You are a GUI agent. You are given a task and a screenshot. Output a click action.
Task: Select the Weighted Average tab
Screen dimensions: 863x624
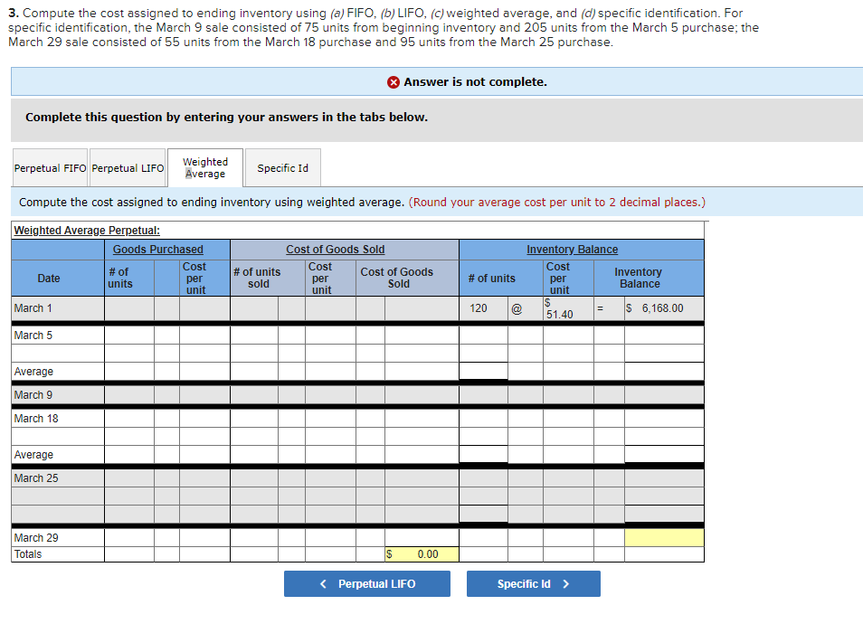click(204, 166)
